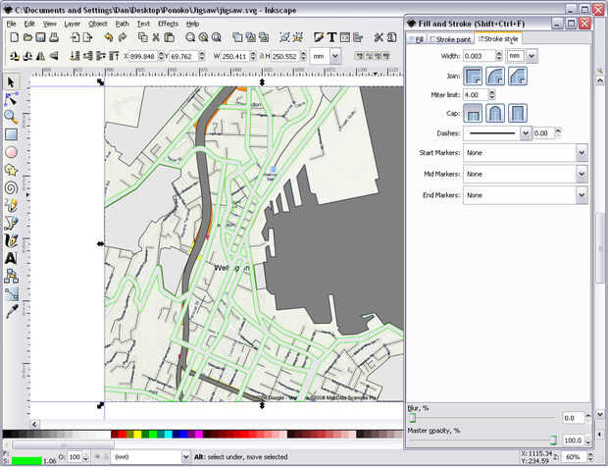The width and height of the screenshot is (608, 467).
Task: Select the Rectangle tool
Action: point(11,134)
